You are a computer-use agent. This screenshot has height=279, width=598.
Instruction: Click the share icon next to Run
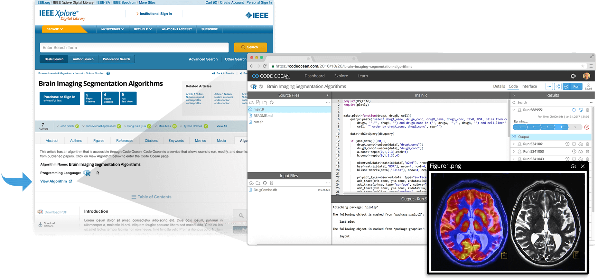pyautogui.click(x=558, y=87)
